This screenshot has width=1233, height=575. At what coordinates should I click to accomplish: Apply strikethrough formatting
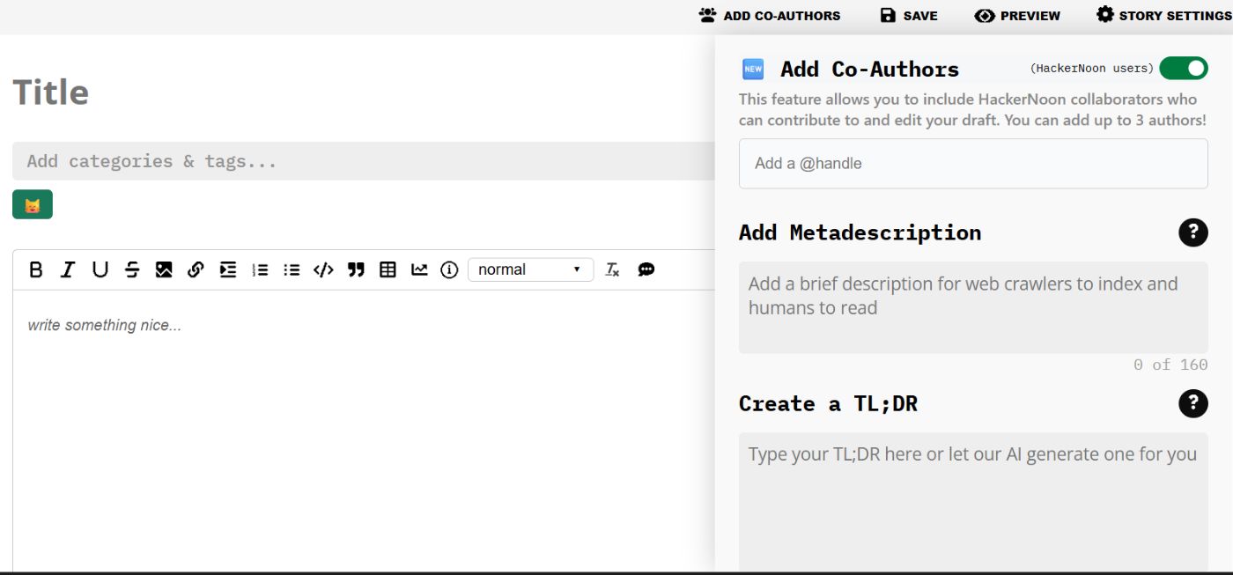132,269
